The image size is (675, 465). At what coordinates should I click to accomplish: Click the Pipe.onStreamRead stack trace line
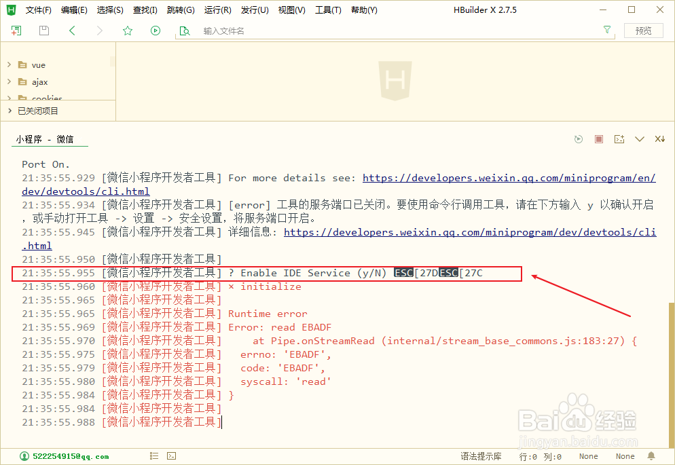[329, 341]
